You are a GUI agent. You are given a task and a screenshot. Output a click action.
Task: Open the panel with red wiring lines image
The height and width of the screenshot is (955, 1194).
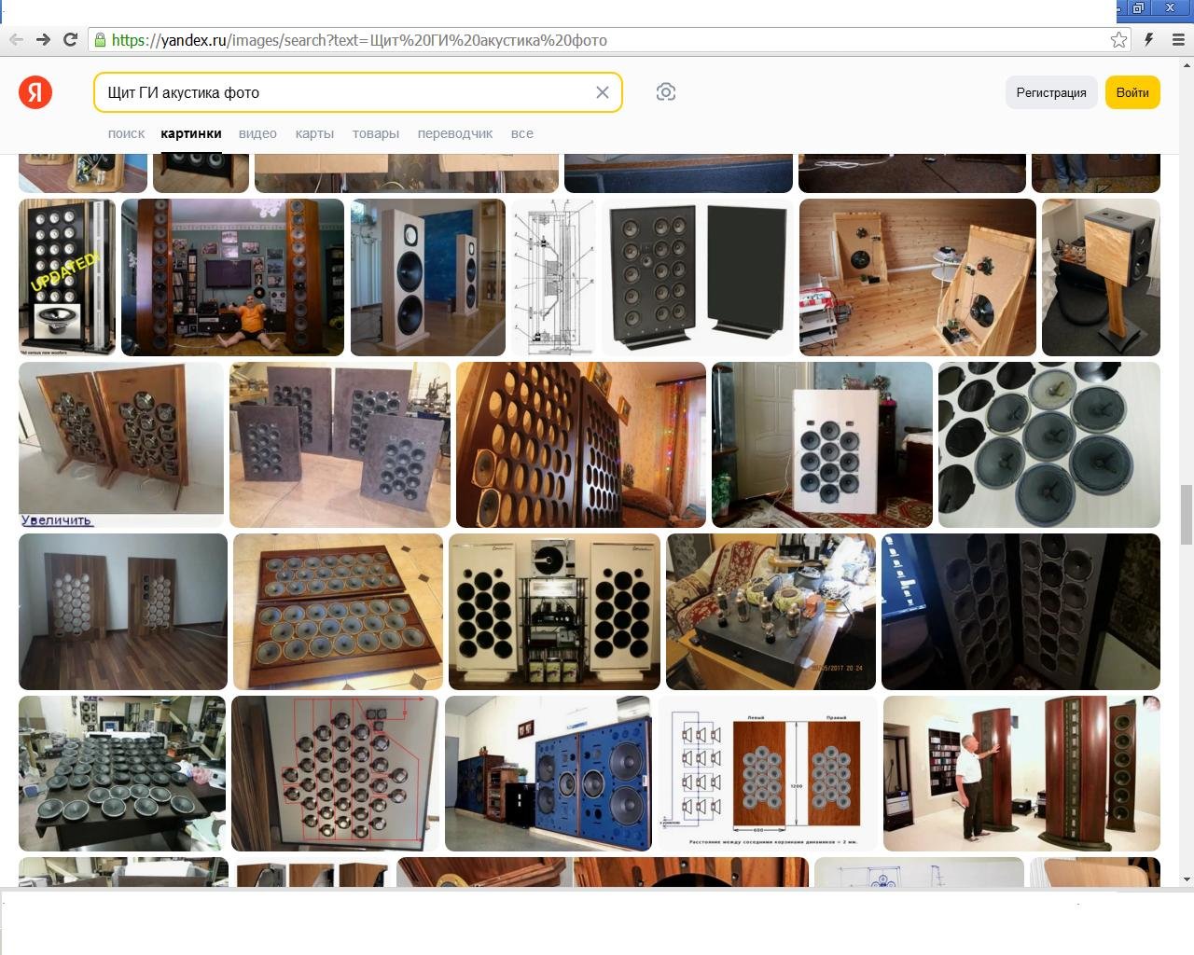[335, 773]
